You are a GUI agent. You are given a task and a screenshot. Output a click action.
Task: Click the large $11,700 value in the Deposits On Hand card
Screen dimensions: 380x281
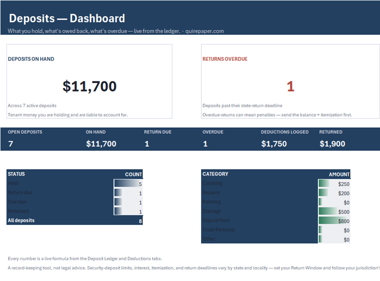(90, 86)
